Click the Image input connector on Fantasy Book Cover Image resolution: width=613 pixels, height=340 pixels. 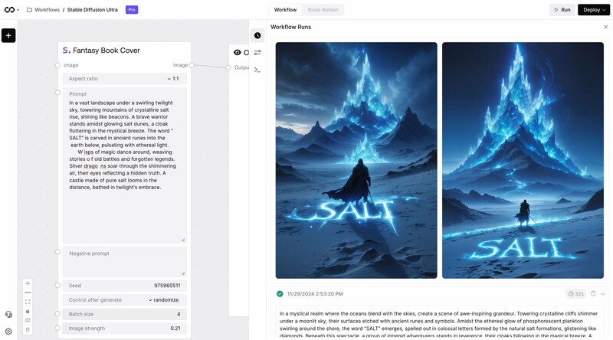[x=57, y=65]
